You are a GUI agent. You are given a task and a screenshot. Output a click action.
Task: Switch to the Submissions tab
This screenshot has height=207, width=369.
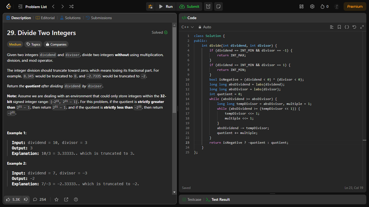click(99, 18)
